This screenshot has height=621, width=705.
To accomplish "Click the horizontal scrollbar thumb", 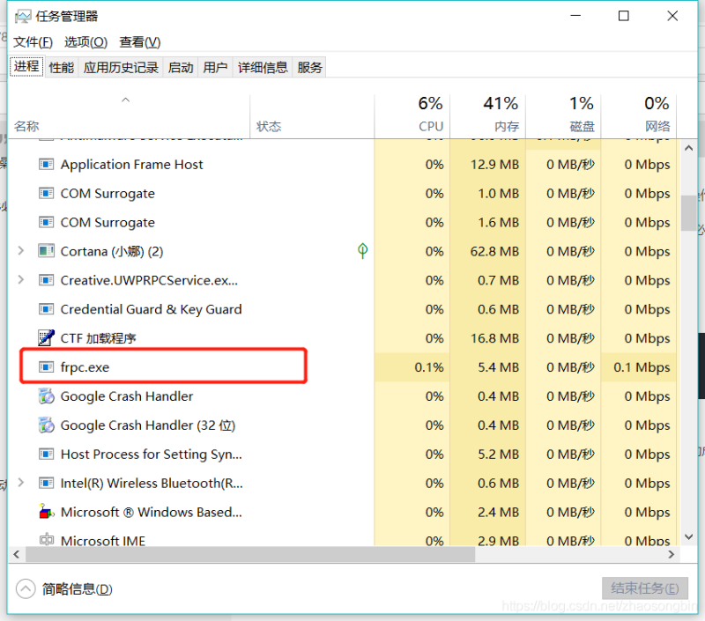I will pyautogui.click(x=250, y=555).
